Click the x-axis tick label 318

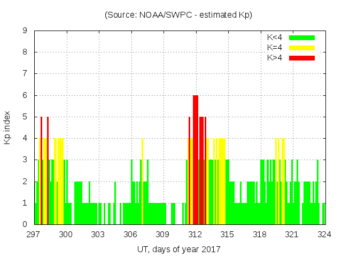(260, 234)
